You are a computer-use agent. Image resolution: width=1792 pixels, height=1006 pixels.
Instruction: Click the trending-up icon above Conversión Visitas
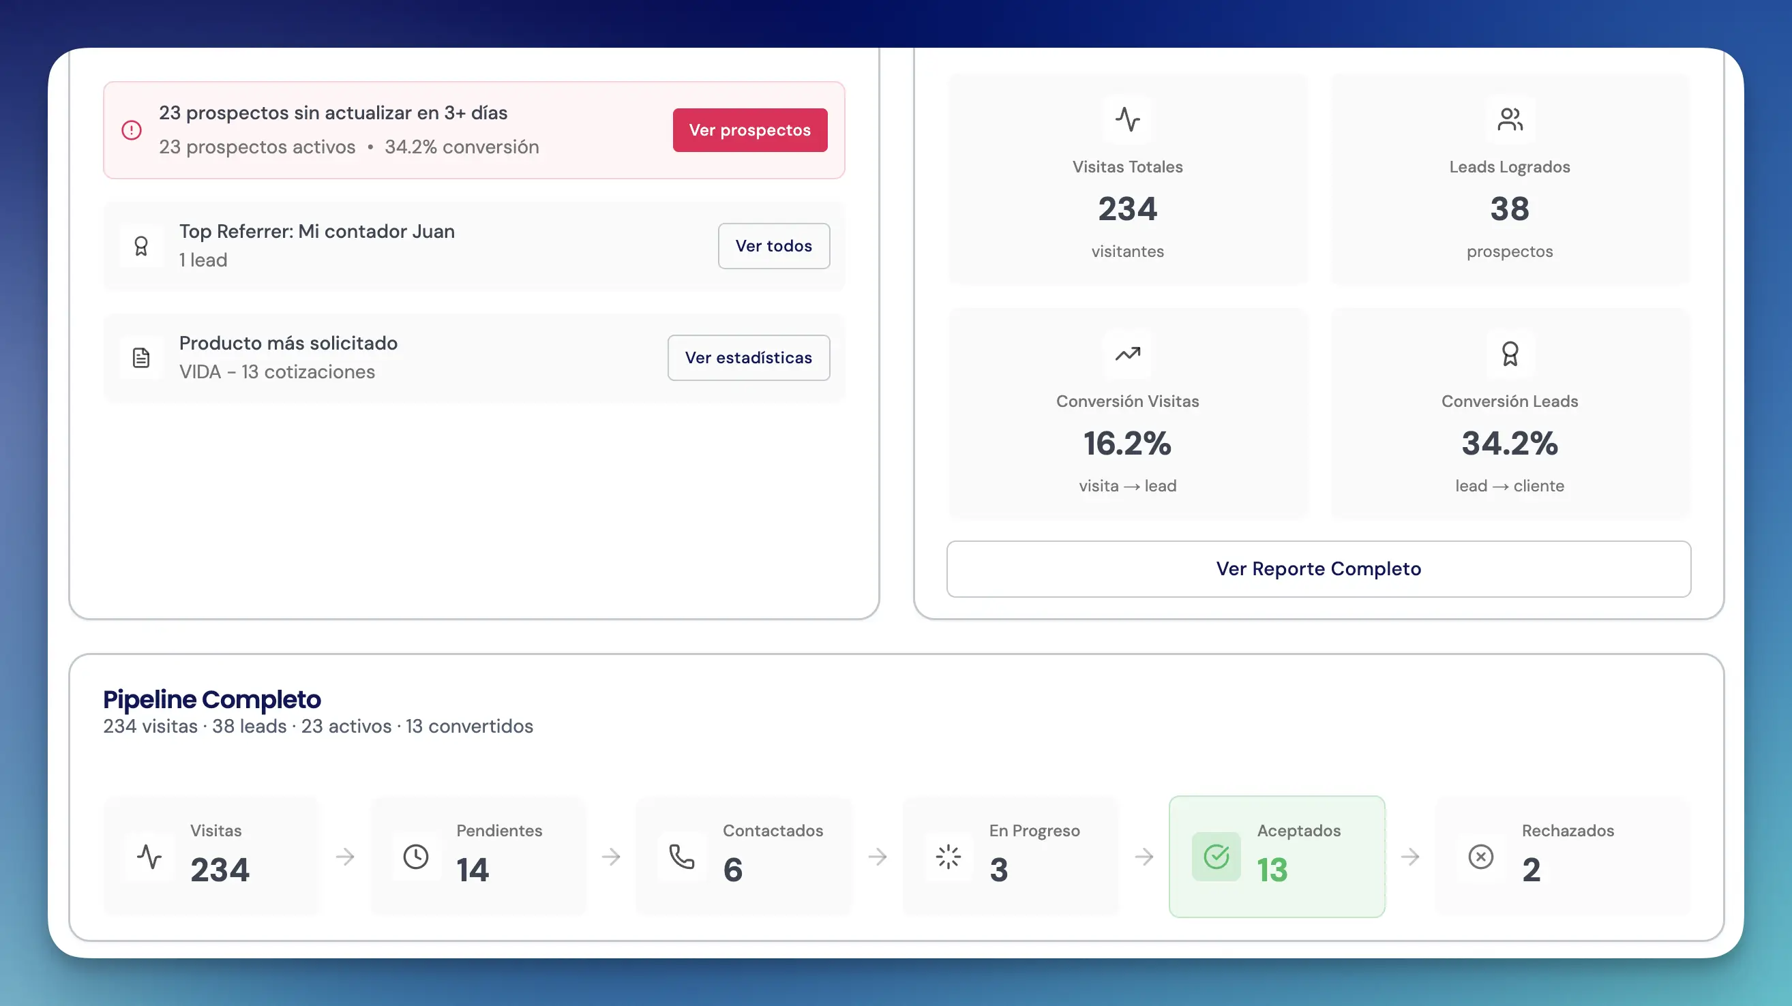1127,354
